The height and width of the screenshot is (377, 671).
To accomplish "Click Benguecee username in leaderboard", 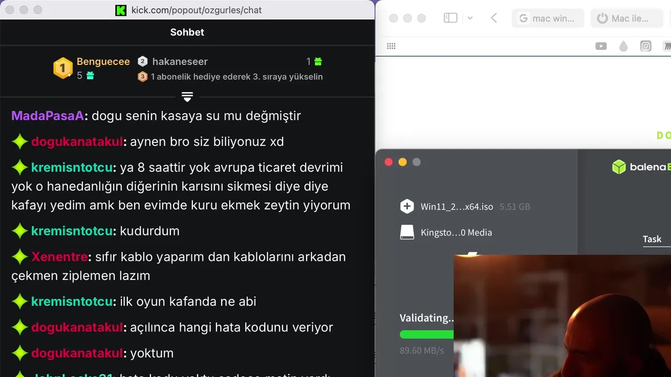I will pyautogui.click(x=103, y=61).
